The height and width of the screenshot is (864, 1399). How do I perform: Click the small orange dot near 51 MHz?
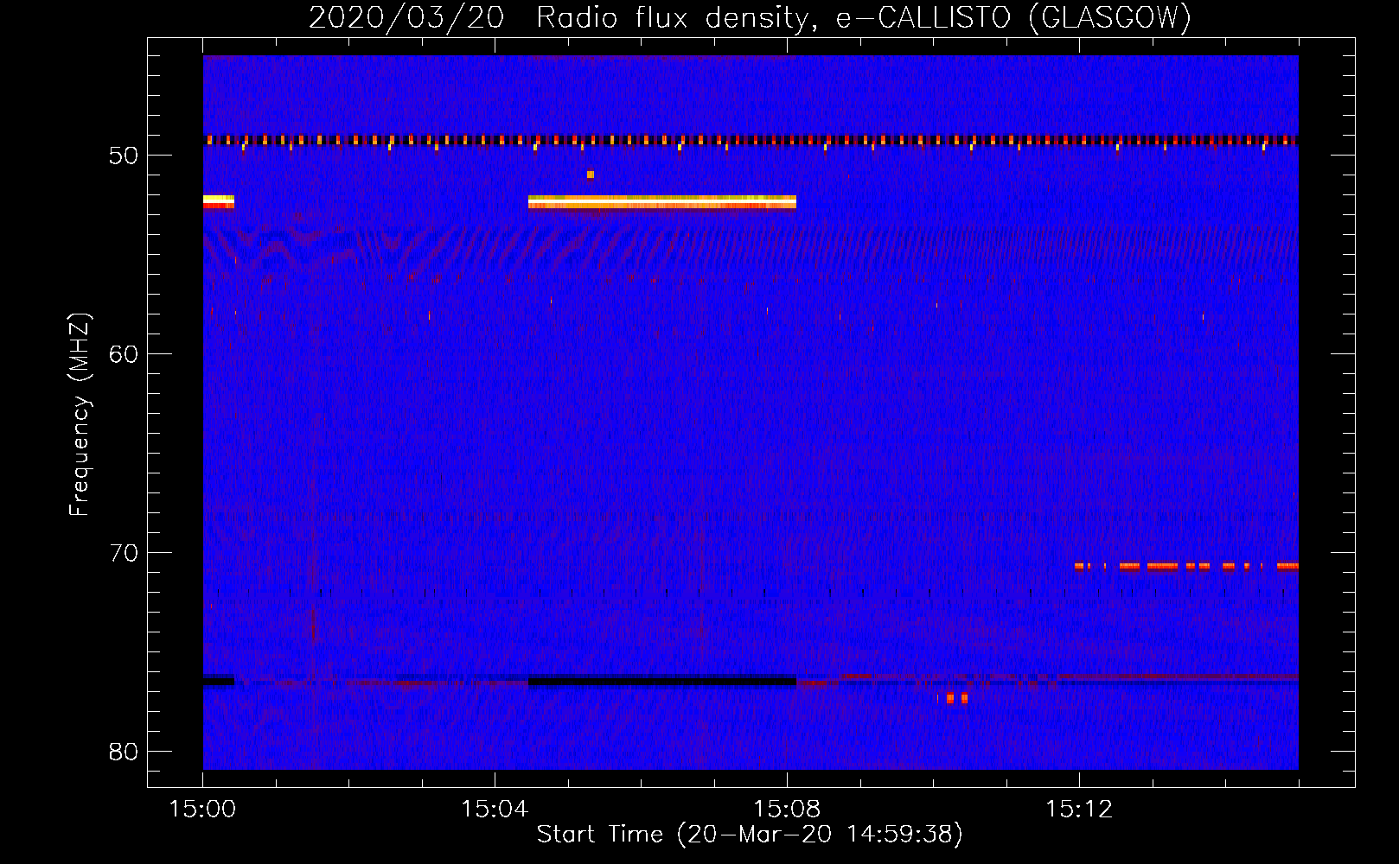[x=591, y=175]
